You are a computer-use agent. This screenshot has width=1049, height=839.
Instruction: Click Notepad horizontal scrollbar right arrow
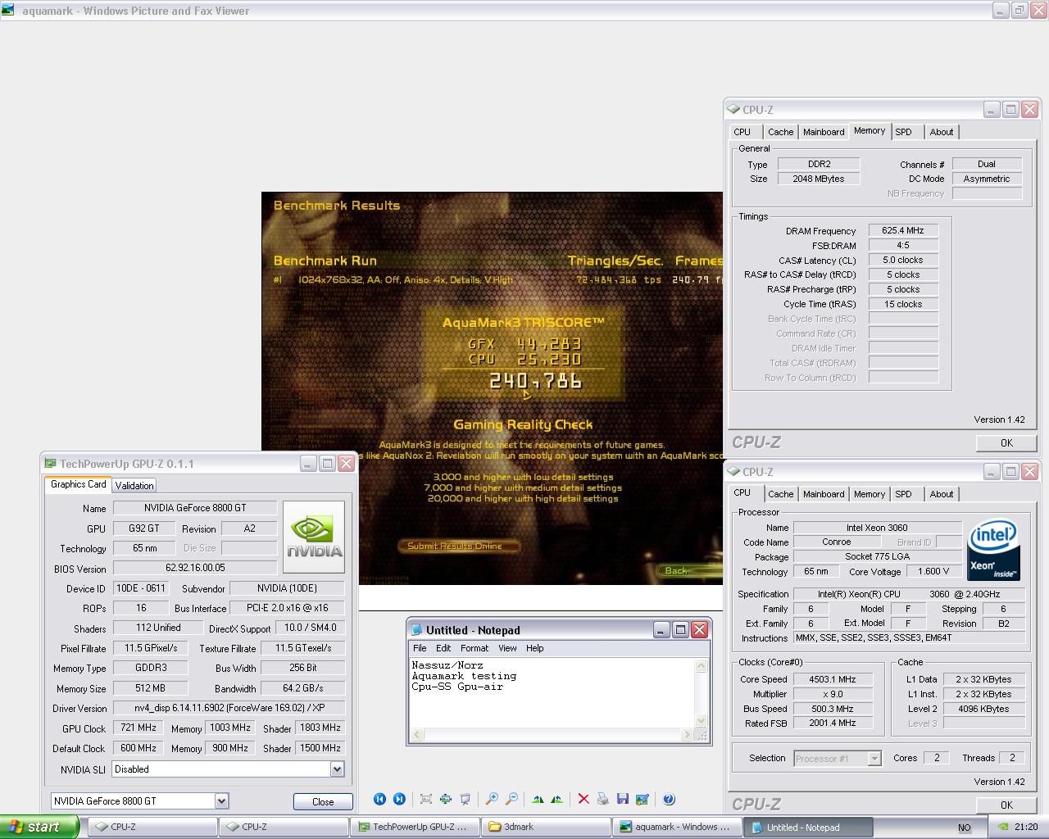687,735
